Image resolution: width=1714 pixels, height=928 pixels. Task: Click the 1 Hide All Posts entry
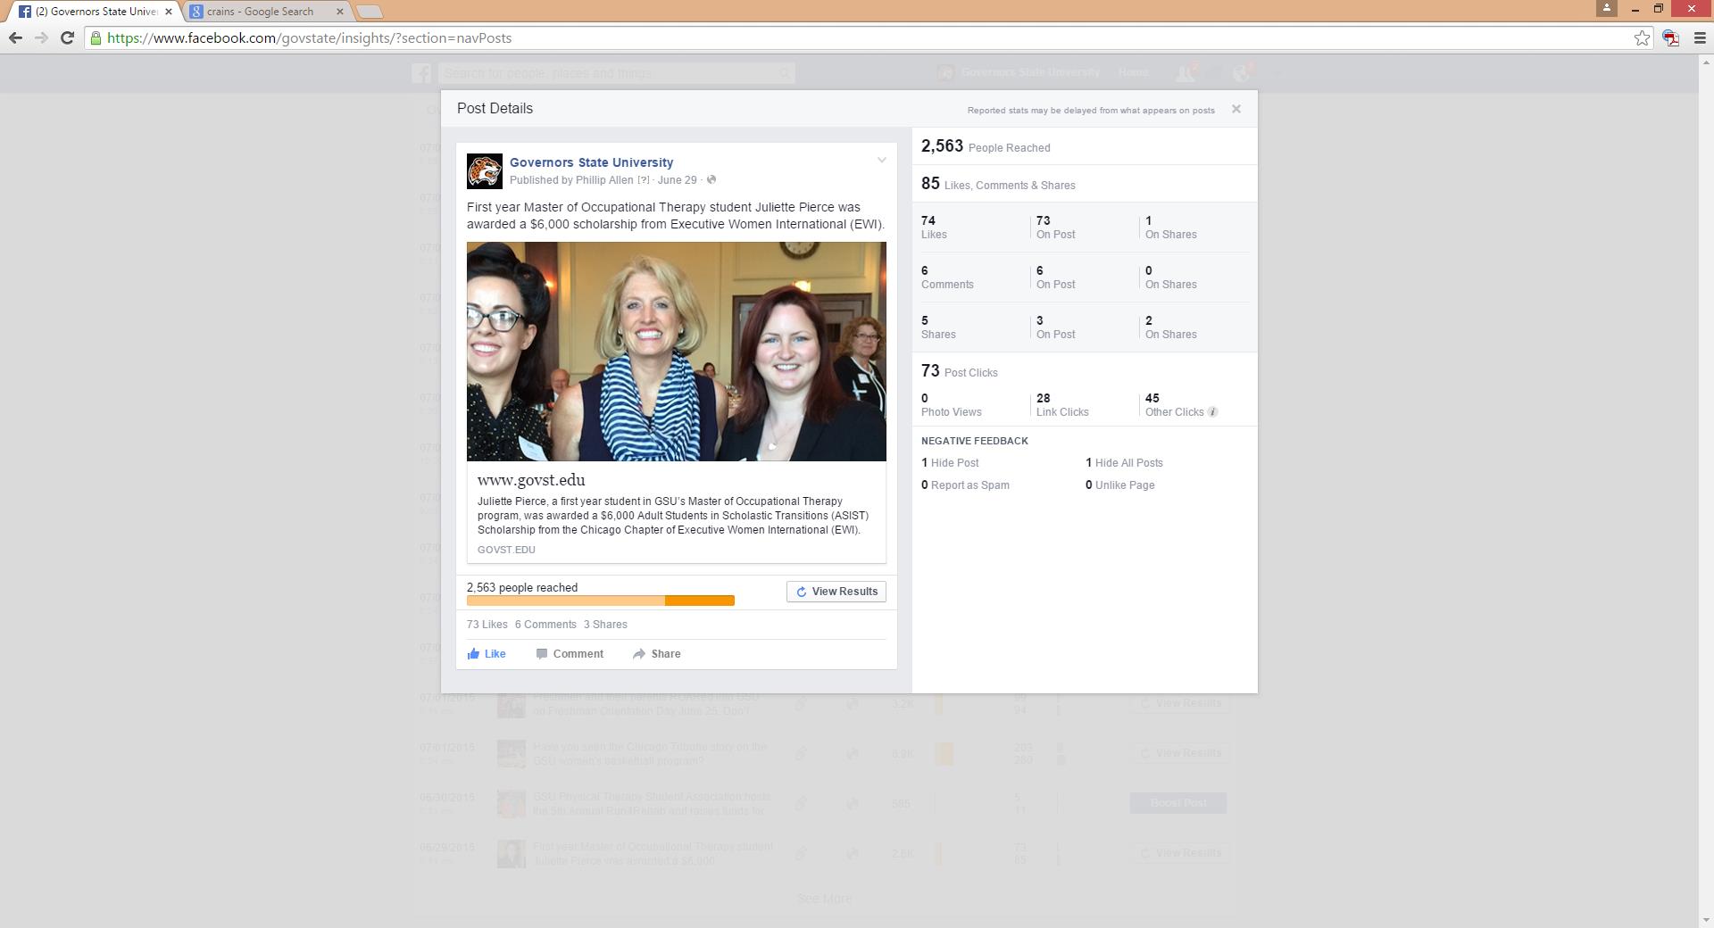[1124, 463]
